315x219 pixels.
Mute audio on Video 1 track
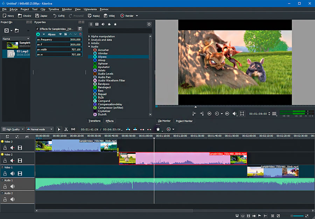pyautogui.click(x=13, y=174)
